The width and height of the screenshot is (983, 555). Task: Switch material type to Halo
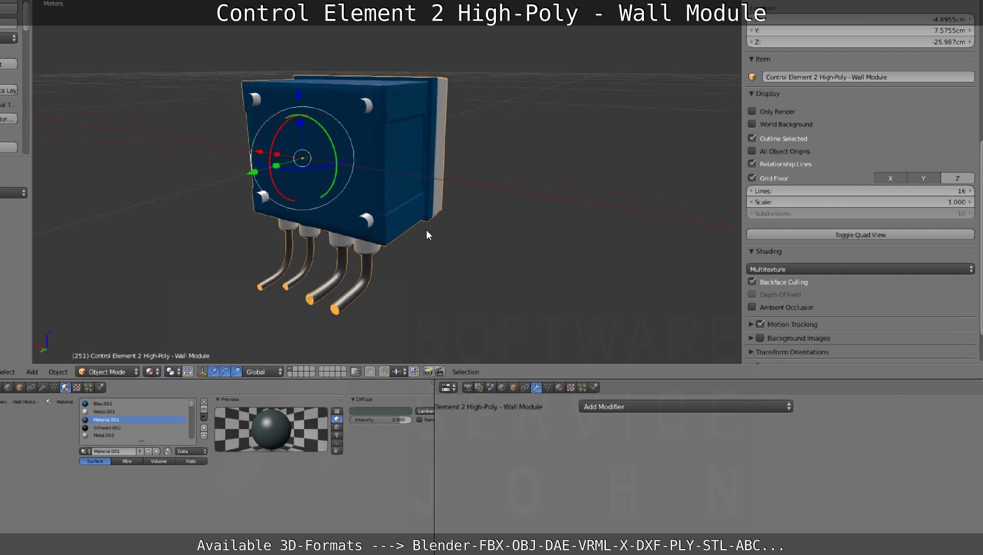(191, 461)
